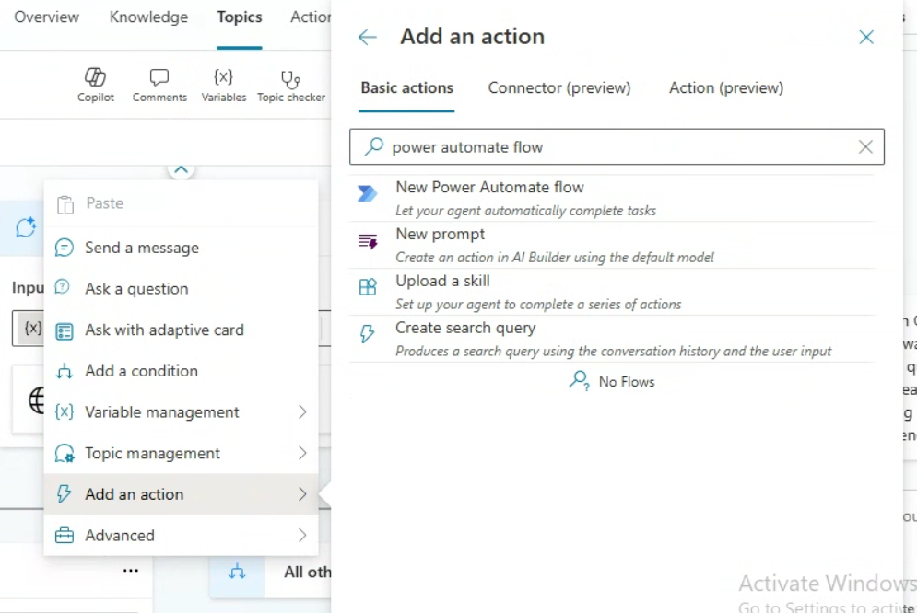Viewport: 917px width, 613px height.
Task: Choose Send a message from menu
Action: [x=142, y=248]
